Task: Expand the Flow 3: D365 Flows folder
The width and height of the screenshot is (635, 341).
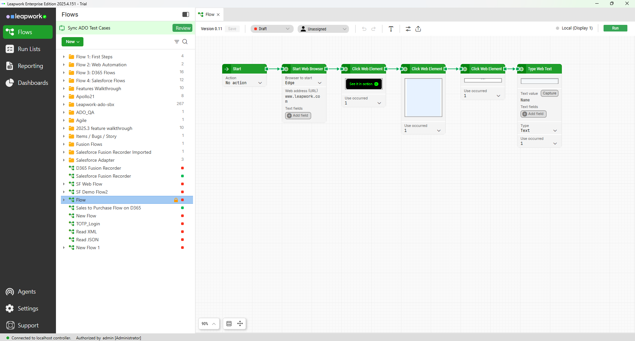Action: [64, 73]
